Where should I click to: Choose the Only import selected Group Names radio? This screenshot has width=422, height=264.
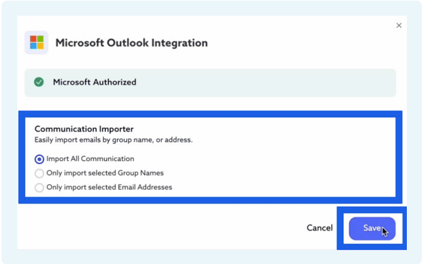point(40,173)
